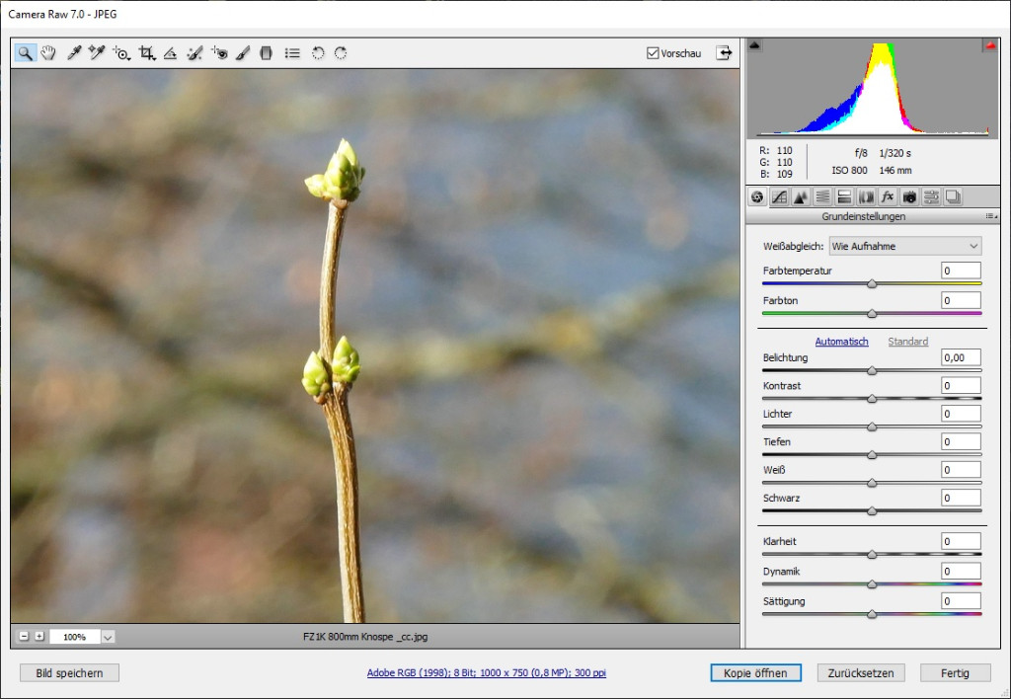Select the Hand tool

(x=48, y=53)
